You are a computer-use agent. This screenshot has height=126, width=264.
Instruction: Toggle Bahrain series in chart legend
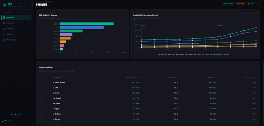click(x=163, y=55)
